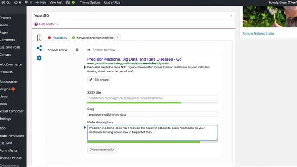297x167 pixels.
Task: Select the traffic light content optimization icon
Action: coord(39,38)
